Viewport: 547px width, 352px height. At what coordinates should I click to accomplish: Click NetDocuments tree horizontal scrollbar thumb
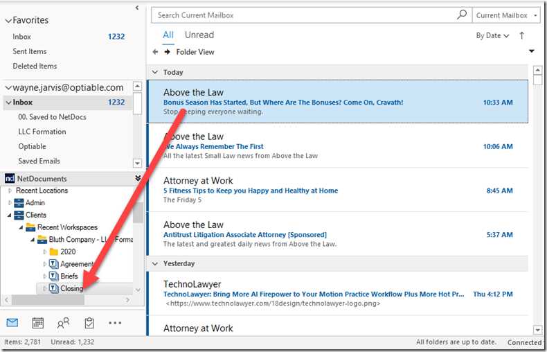coord(48,299)
